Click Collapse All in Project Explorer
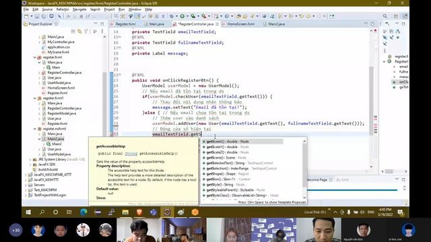 (73, 32)
